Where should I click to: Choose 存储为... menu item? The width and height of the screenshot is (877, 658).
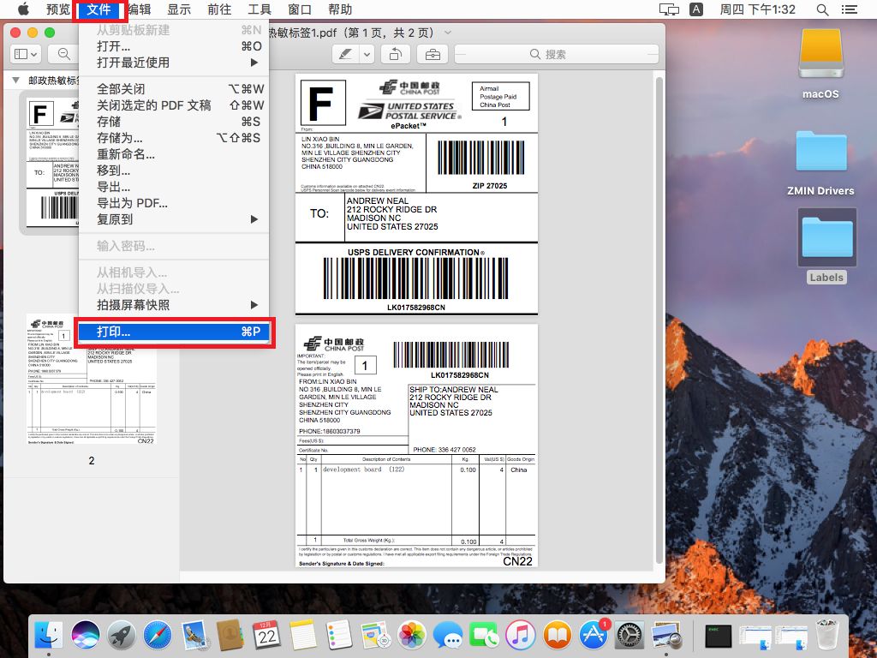pos(175,138)
